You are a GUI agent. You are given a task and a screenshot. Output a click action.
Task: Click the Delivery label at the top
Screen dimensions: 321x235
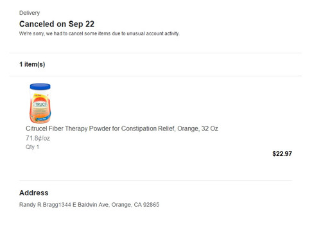click(30, 13)
